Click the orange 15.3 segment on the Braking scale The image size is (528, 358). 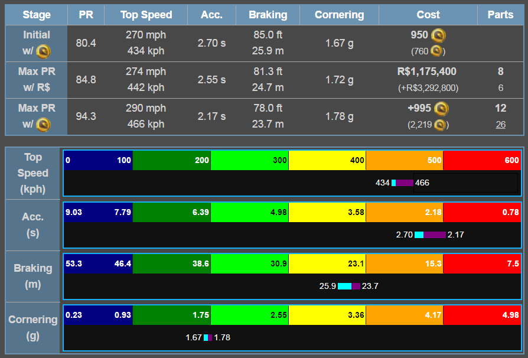point(405,263)
